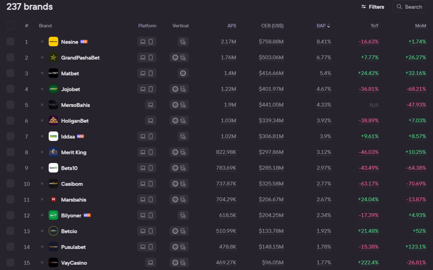Select the checkbox for Casibom row
433x270 pixels.
coord(11,184)
